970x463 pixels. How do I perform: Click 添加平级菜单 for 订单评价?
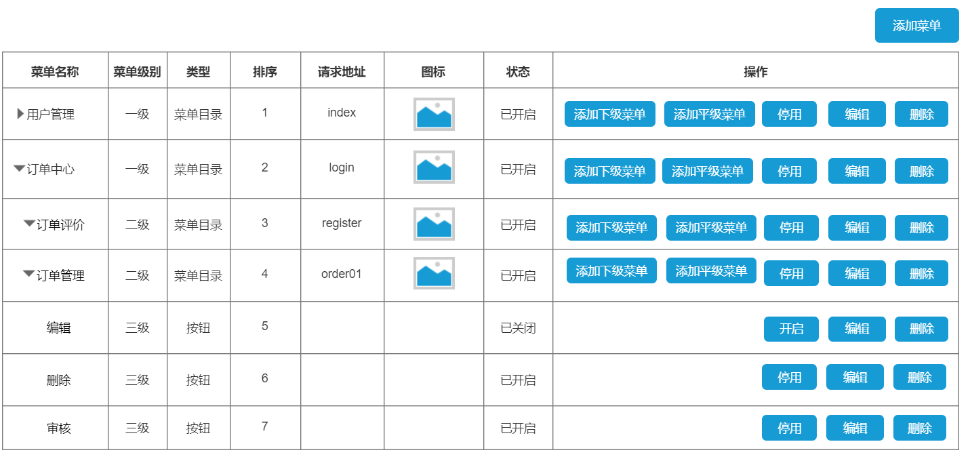point(710,228)
